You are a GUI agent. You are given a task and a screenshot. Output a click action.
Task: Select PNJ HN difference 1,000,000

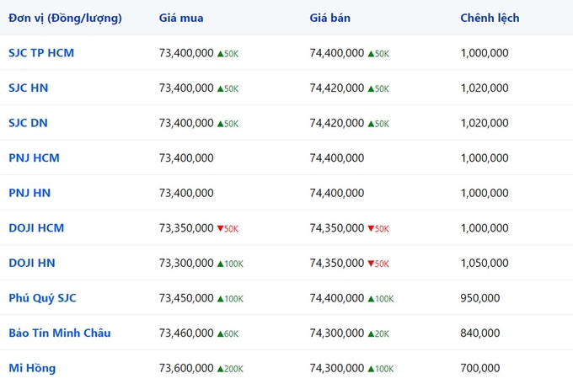(x=485, y=193)
